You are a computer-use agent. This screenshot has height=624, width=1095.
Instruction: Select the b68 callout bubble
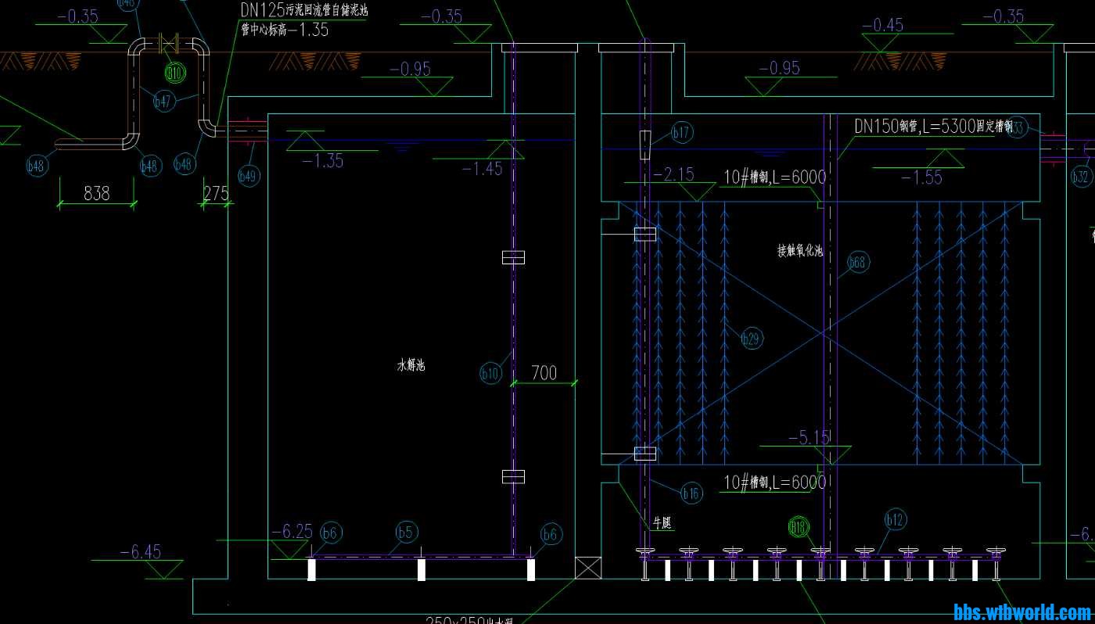coord(858,263)
